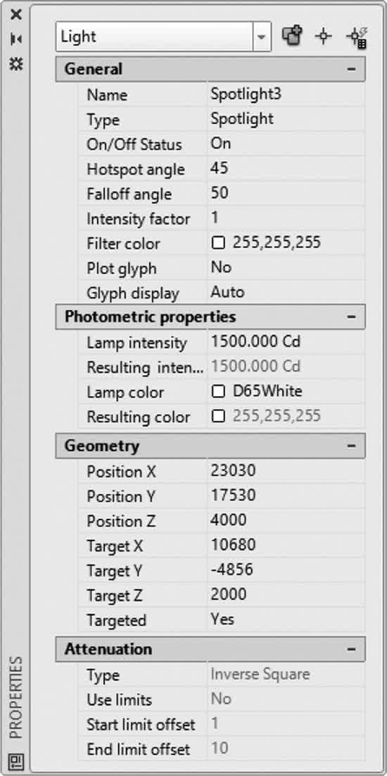Edit the Target Z value 2000

coord(286,594)
